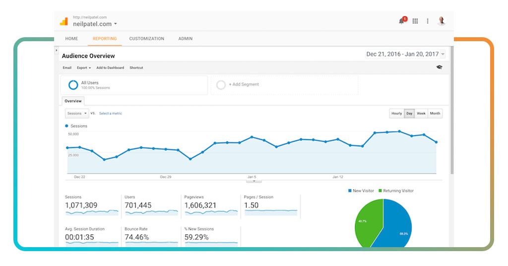Click the graduation cap education icon
The width and height of the screenshot is (508, 266).
point(439,67)
